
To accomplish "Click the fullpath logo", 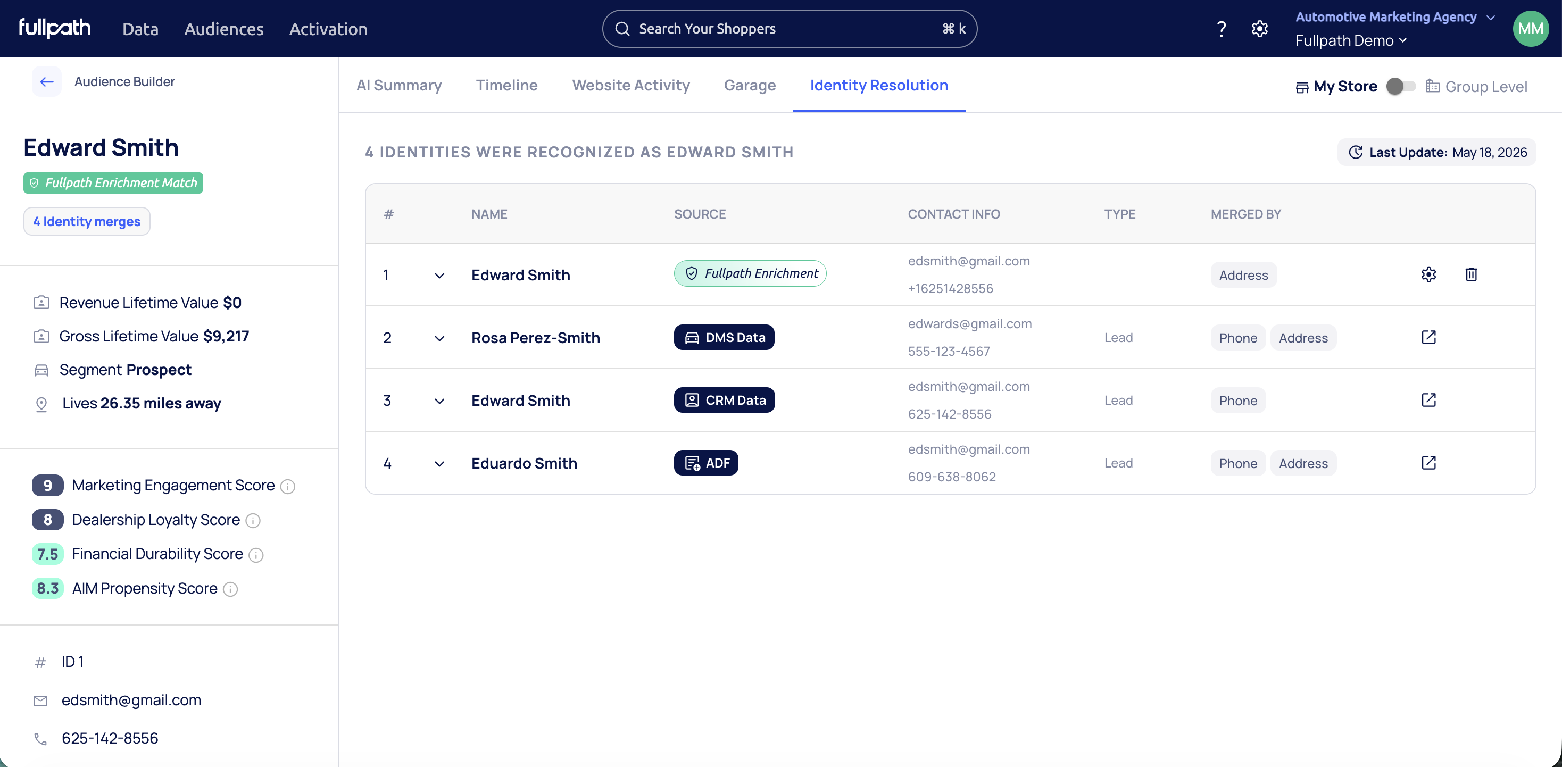I will click(55, 28).
